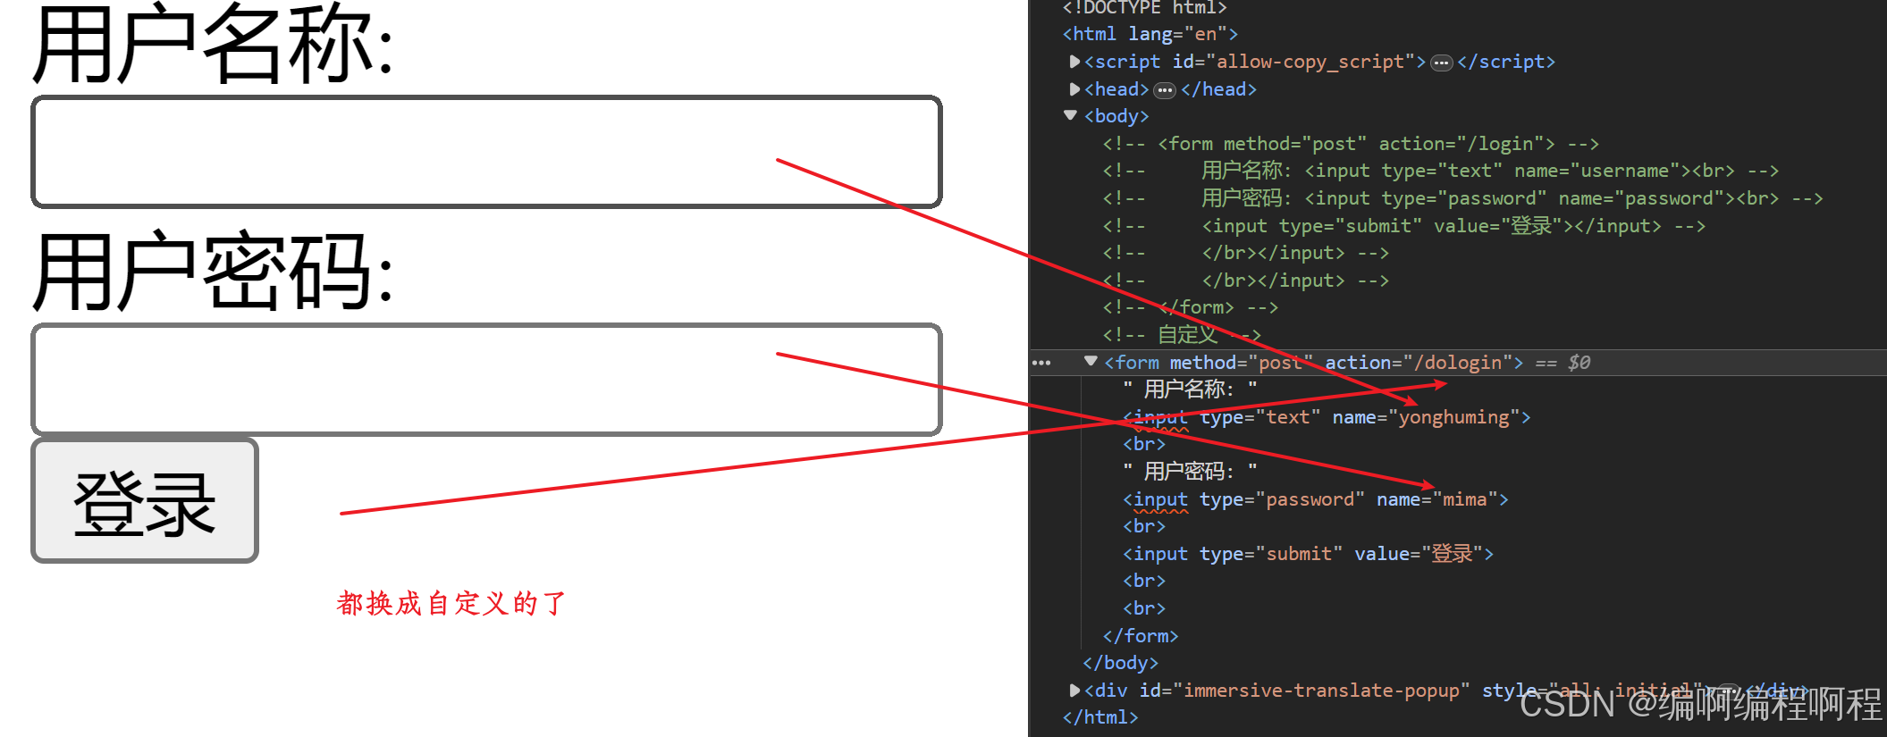Image resolution: width=1887 pixels, height=737 pixels.
Task: Click the 用户名称: label on the page
Action: coord(213,45)
